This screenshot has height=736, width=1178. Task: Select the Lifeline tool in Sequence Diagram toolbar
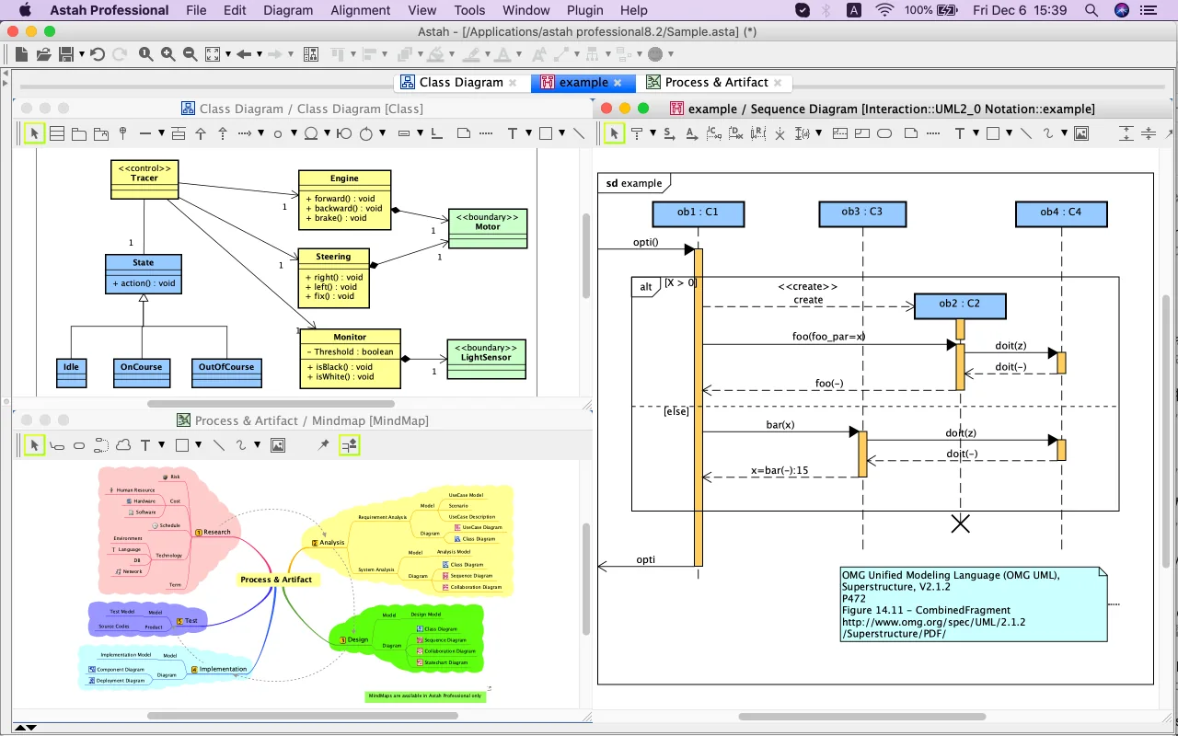click(x=637, y=133)
